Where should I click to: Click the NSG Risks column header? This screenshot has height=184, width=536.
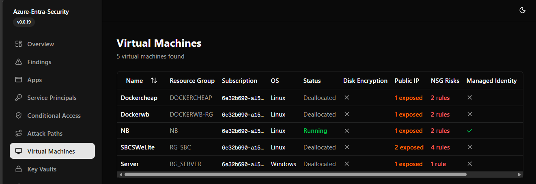click(x=445, y=81)
